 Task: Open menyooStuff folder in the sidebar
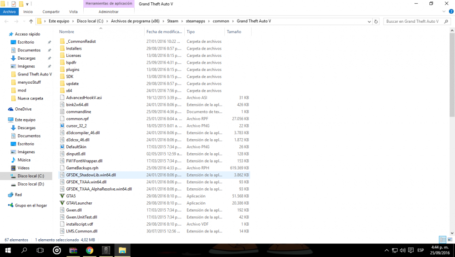point(29,82)
